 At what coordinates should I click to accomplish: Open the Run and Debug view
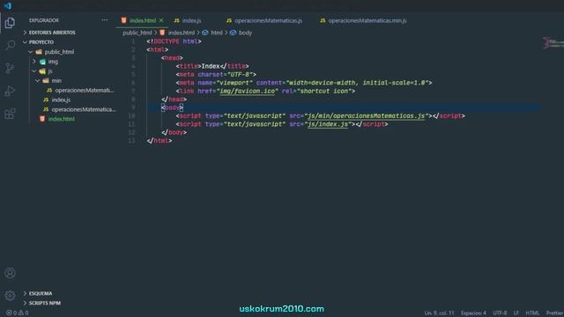coord(10,91)
